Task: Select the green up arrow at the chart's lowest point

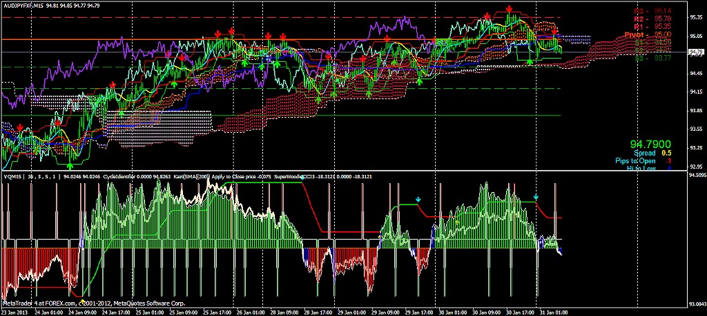Action: pyautogui.click(x=70, y=165)
